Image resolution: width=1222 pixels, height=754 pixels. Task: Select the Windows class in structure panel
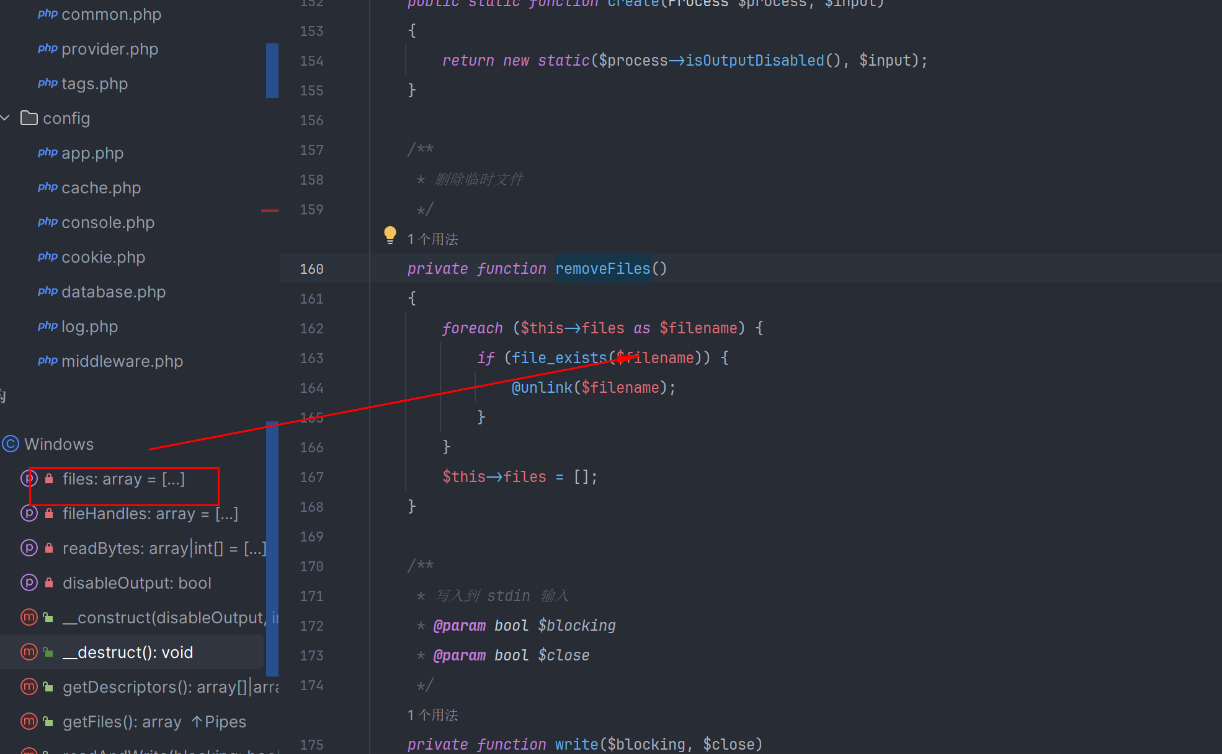tap(59, 444)
